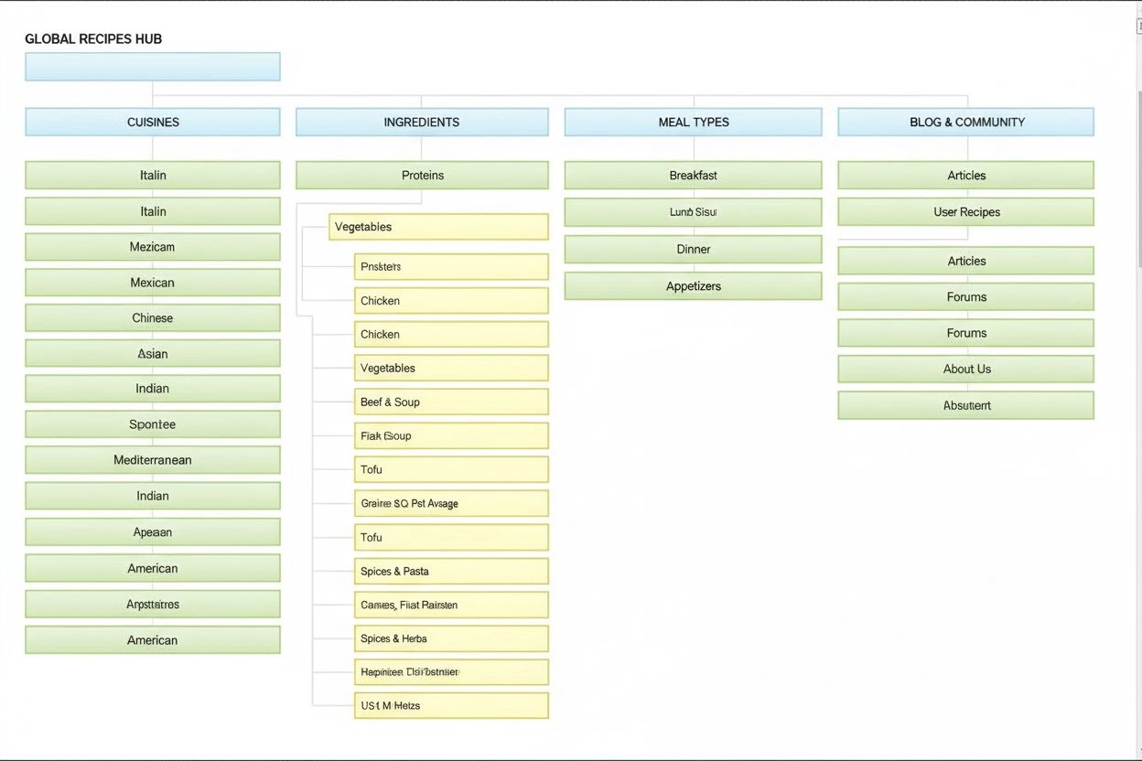The height and width of the screenshot is (761, 1142).
Task: Click the User Recipes community node
Action: 965,211
